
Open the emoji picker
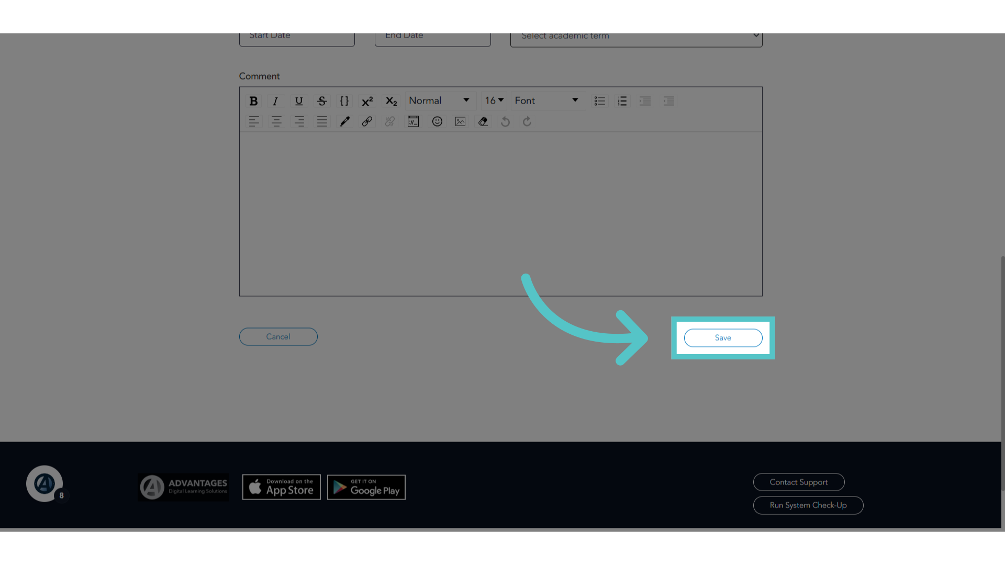pyautogui.click(x=437, y=122)
